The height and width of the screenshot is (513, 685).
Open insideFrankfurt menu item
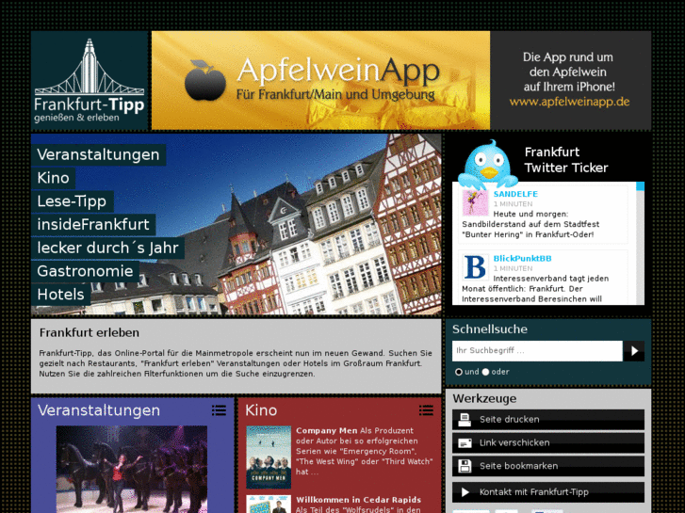[x=93, y=224]
